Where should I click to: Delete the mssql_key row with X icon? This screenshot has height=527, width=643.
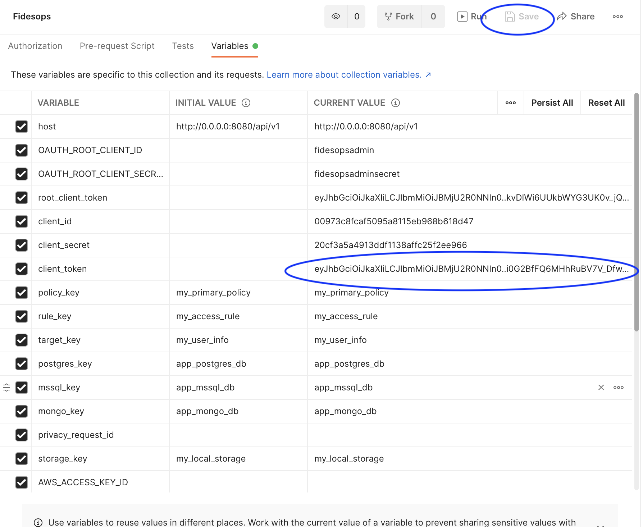click(601, 388)
